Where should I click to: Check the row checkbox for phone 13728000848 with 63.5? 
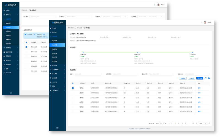pyautogui.click(x=73, y=93)
